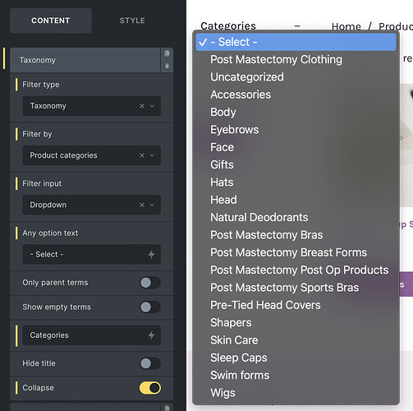Switch to the STYLE tab

[x=132, y=21]
